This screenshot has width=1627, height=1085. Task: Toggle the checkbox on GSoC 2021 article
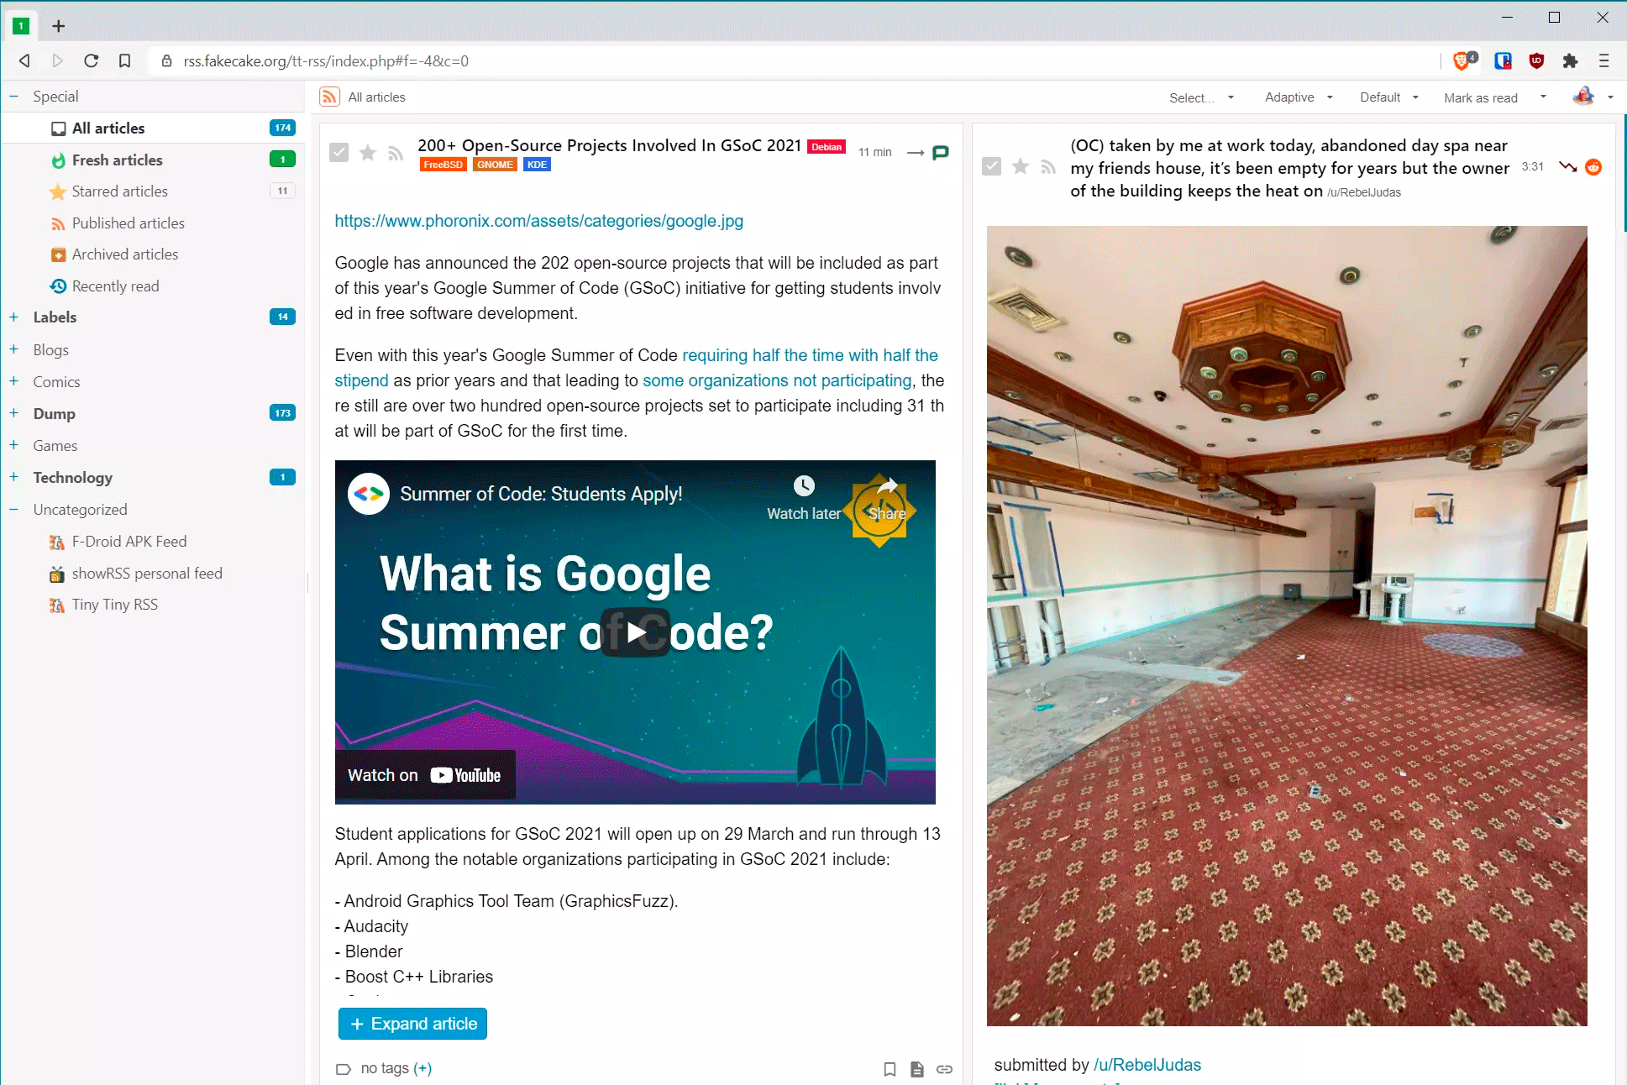[x=339, y=152]
